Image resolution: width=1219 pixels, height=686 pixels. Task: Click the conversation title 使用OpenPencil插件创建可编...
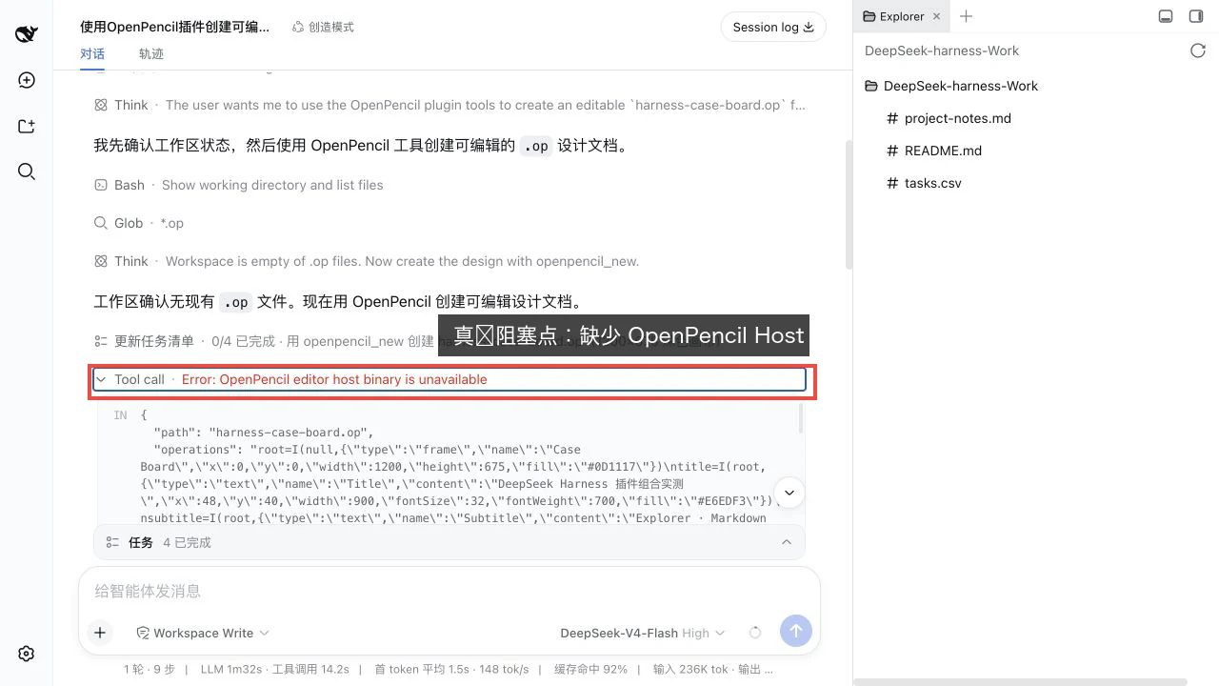pyautogui.click(x=175, y=27)
